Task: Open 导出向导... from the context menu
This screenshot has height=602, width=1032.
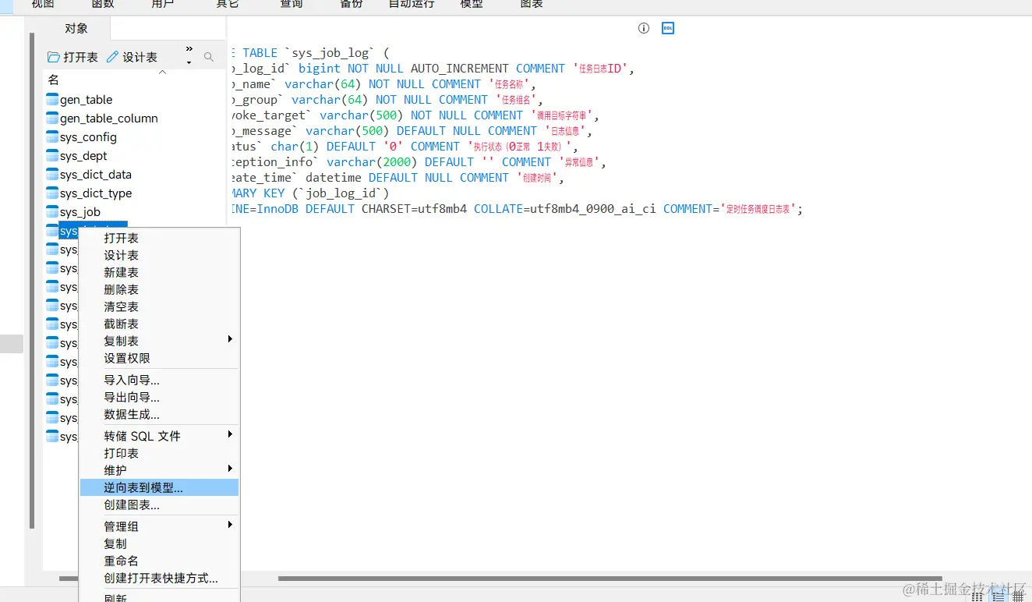Action: pyautogui.click(x=160, y=397)
